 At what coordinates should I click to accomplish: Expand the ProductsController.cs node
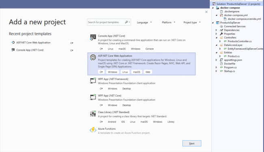220,41
